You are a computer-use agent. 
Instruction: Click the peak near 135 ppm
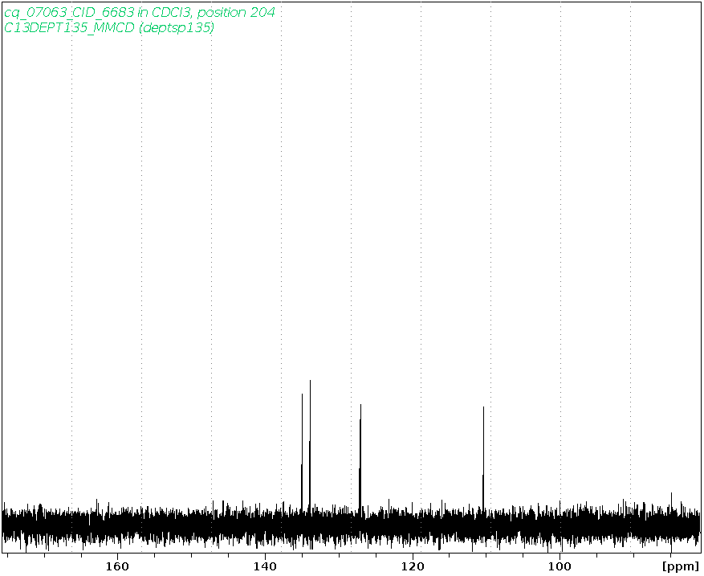(x=302, y=451)
